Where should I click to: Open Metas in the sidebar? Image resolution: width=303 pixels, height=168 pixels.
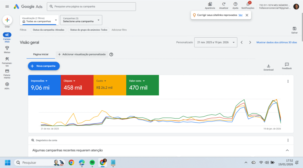click(7, 48)
